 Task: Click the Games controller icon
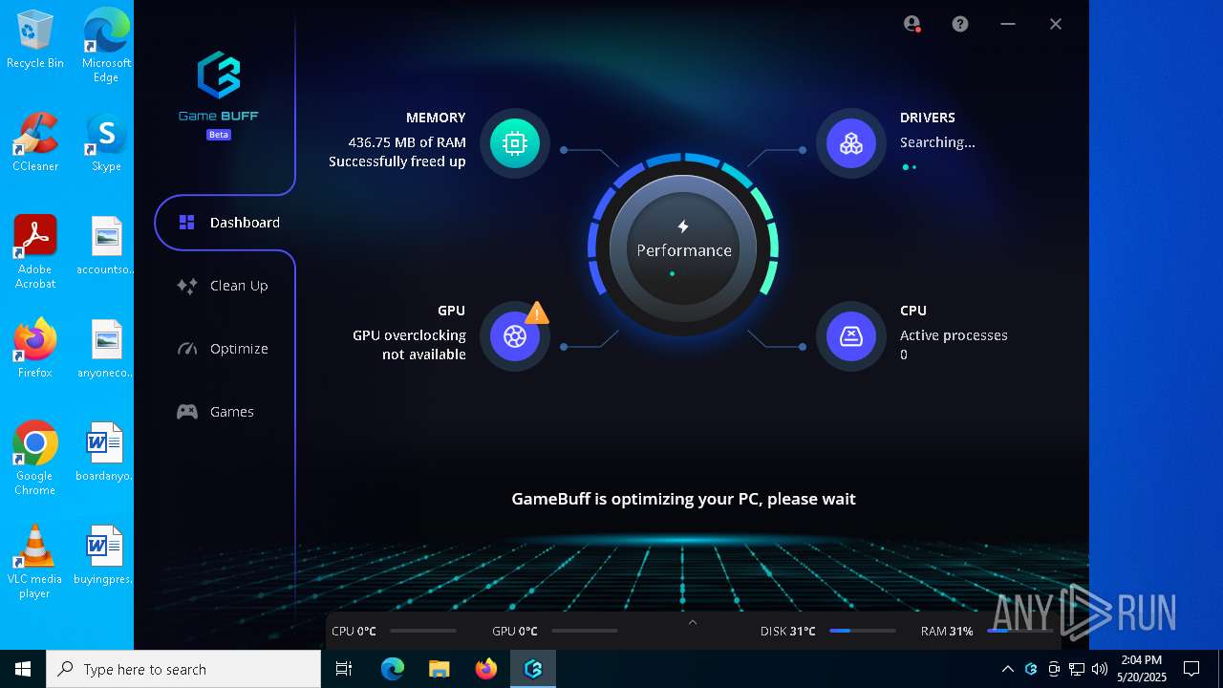point(187,412)
